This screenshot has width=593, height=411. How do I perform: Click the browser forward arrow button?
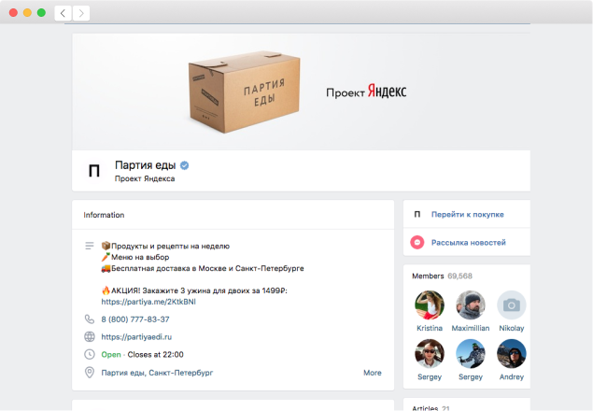click(81, 13)
